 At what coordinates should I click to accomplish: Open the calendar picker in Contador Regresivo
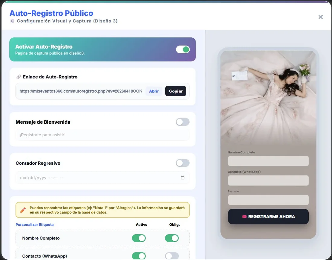pos(183,177)
